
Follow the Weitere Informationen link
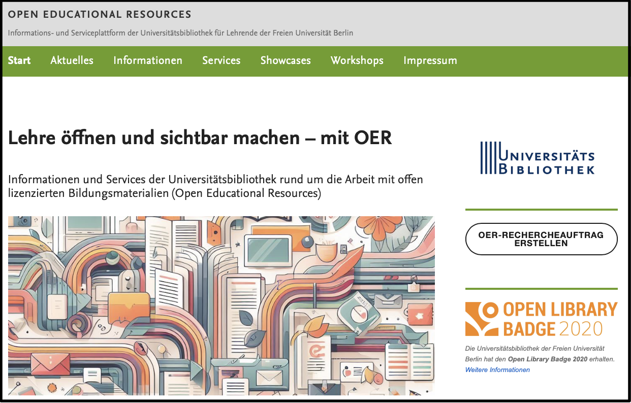coord(497,370)
